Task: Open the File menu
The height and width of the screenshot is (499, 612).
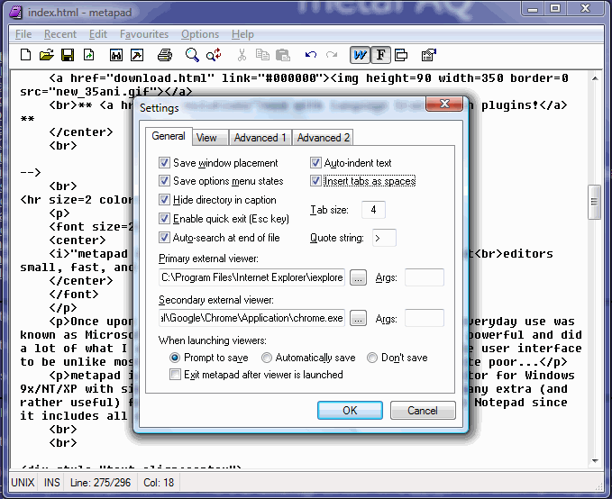Action: click(x=23, y=34)
